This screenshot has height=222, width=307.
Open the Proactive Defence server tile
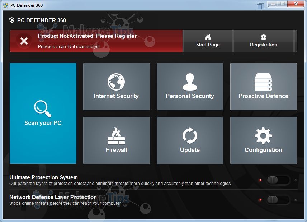pos(264,87)
